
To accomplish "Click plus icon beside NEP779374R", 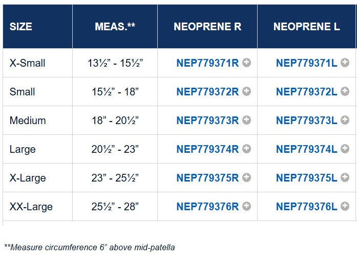I will click(x=246, y=149).
